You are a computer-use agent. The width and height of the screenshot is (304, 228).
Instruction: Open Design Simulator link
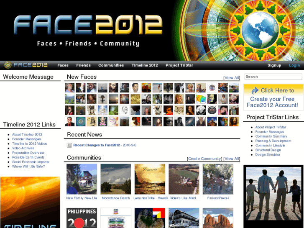click(268, 155)
